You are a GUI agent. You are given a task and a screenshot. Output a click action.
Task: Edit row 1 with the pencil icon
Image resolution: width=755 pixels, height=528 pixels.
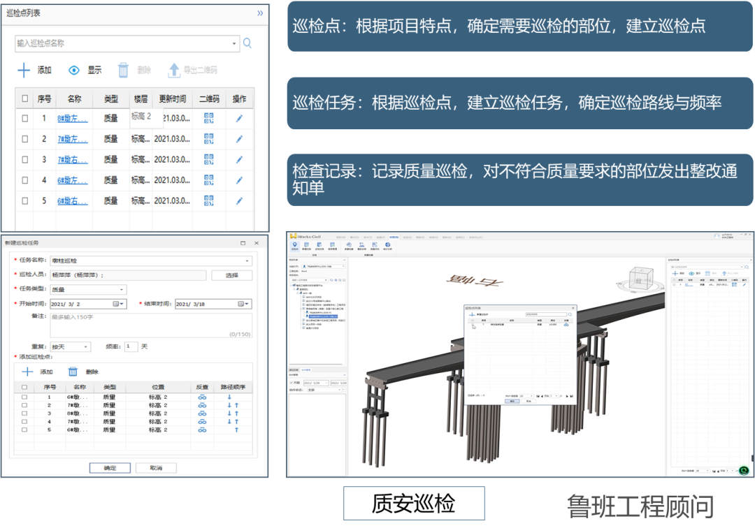pyautogui.click(x=239, y=118)
